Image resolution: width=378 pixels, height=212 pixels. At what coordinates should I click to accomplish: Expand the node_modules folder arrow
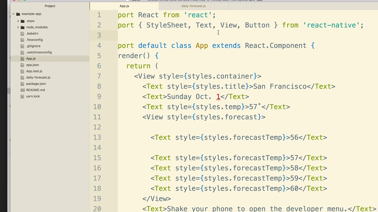tap(18, 27)
